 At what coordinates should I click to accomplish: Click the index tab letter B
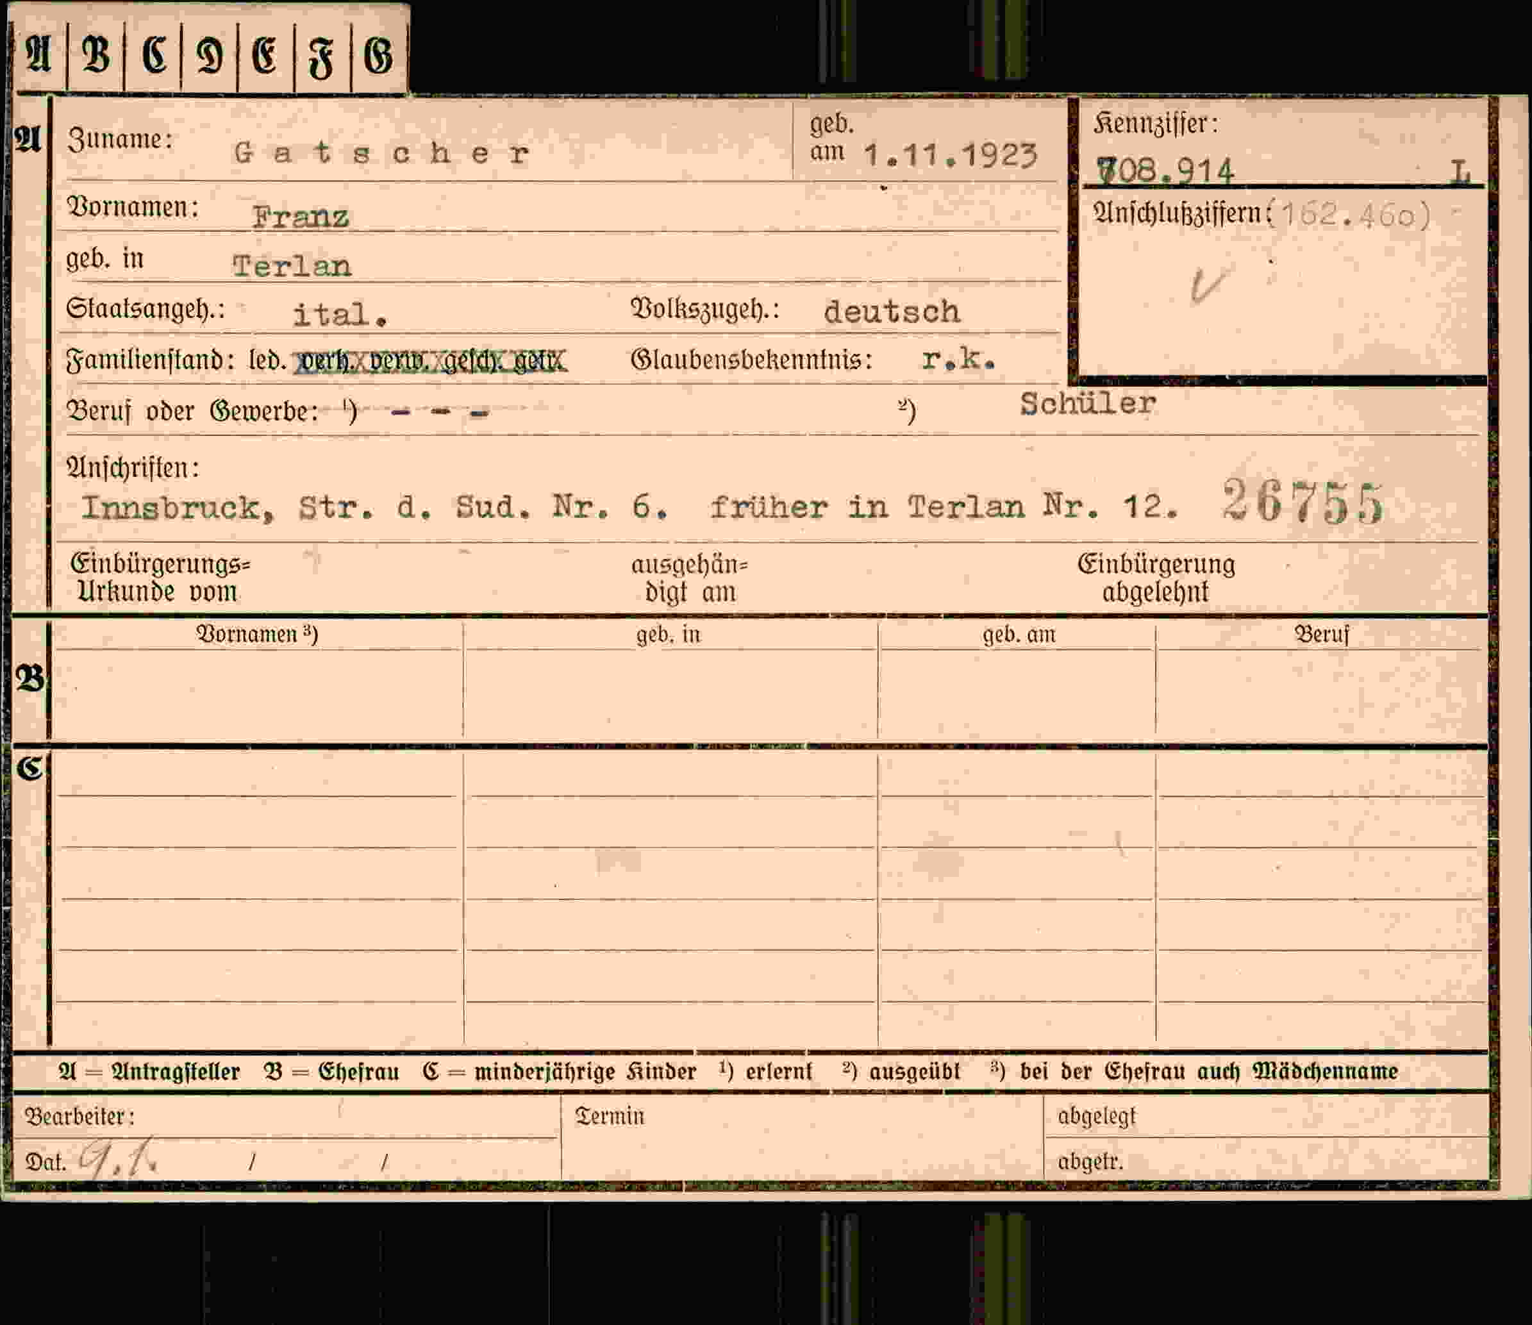click(96, 54)
